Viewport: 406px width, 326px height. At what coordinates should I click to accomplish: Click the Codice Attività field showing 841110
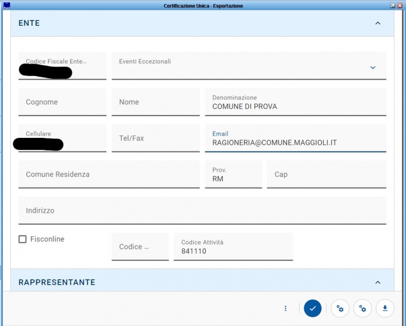click(233, 247)
